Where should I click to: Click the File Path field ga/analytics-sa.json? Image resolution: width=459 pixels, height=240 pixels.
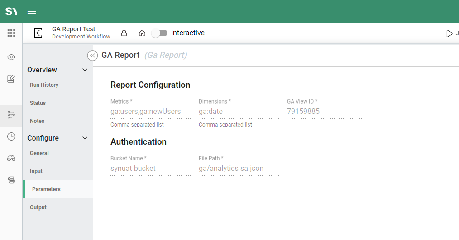tap(239, 169)
